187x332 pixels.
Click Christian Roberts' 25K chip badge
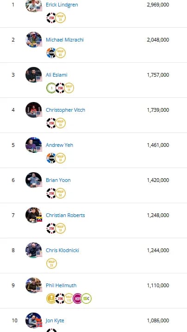(51, 229)
